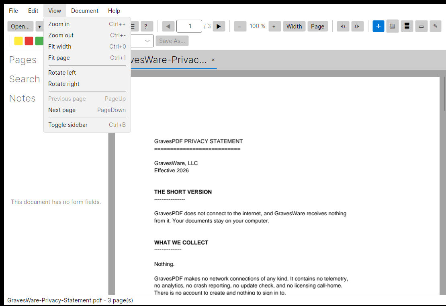The width and height of the screenshot is (446, 306).
Task: Click the 'GravesPDF PRIVACY STATEMENT' heading
Action: (198, 141)
